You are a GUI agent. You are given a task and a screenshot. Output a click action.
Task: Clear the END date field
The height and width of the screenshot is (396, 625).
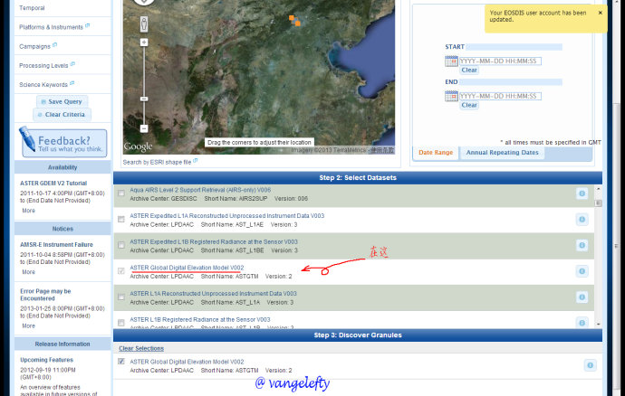coord(469,105)
